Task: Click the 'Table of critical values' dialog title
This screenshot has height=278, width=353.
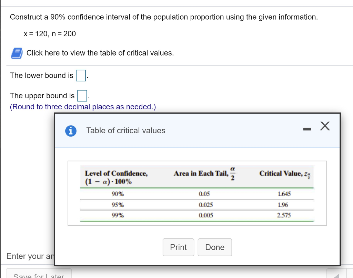Action: [126, 130]
